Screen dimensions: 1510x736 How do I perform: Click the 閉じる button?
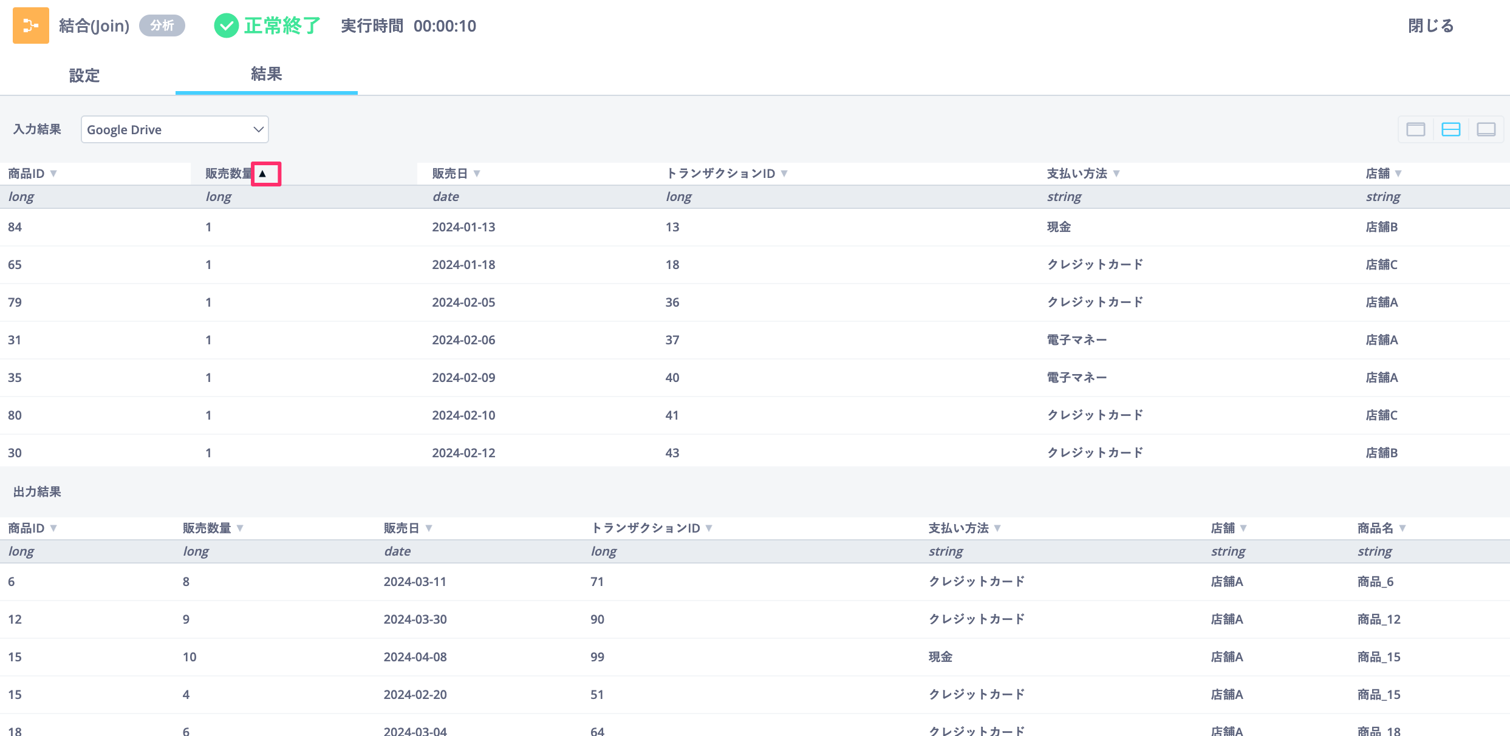pos(1431,26)
